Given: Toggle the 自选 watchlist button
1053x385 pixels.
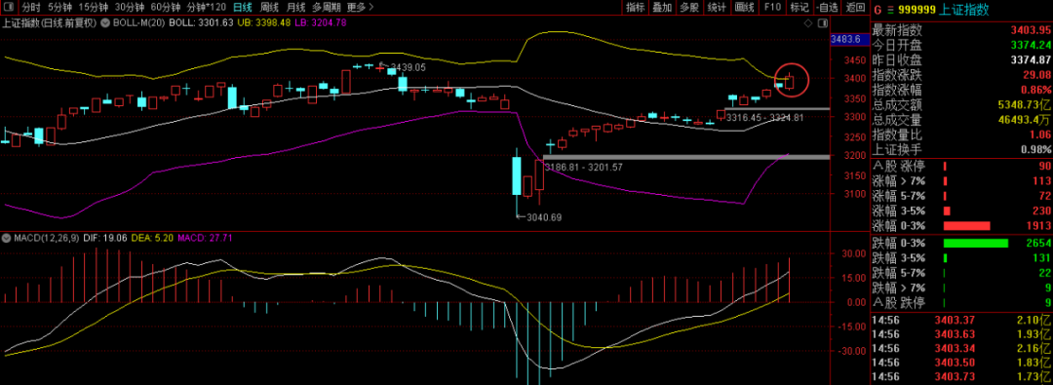Looking at the screenshot, I should click(827, 8).
